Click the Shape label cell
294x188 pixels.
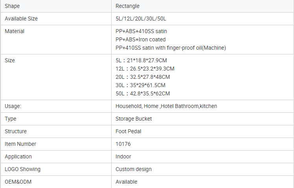tap(12, 6)
